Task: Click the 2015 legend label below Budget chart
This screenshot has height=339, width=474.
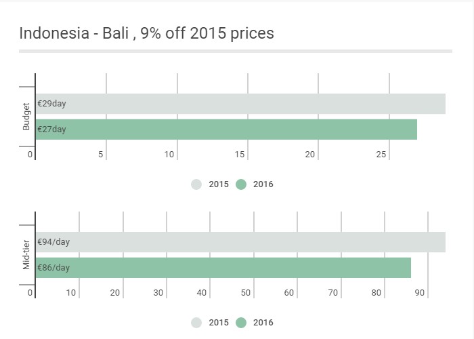Action: pos(219,184)
